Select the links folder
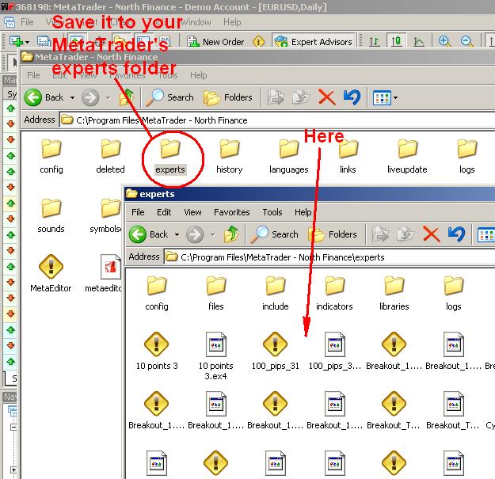 click(x=348, y=157)
